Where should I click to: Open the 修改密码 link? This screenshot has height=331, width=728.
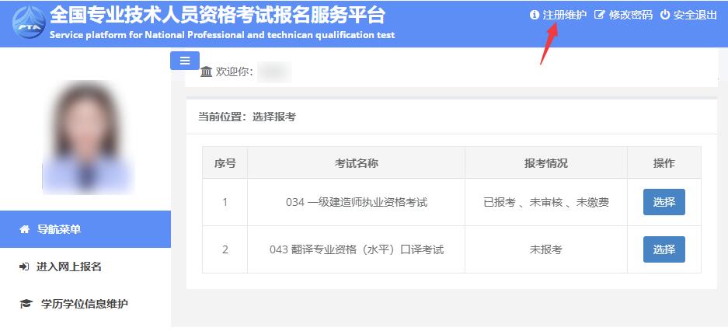pyautogui.click(x=630, y=15)
